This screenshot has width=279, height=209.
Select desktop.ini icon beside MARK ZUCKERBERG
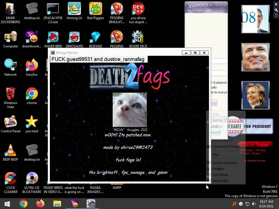(x=32, y=11)
